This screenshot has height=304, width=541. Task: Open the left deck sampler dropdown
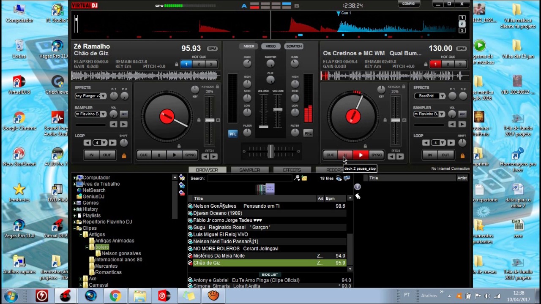pos(103,114)
